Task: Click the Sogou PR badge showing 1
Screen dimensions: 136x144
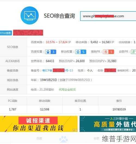Action: [109, 52]
